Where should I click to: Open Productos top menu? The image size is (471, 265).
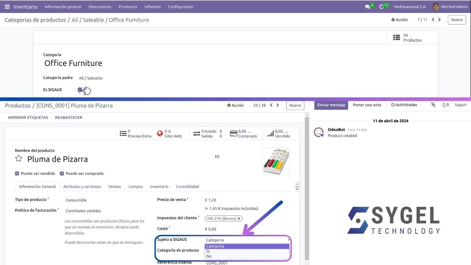coord(128,7)
